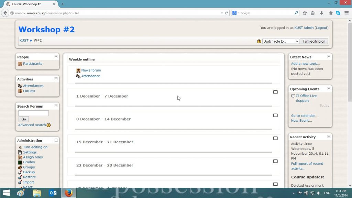Open the search engine selector dropdown
This screenshot has height=198, width=352.
[235, 13]
